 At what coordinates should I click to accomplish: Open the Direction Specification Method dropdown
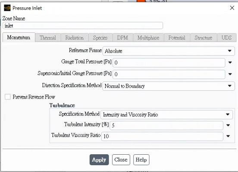pos(169,86)
